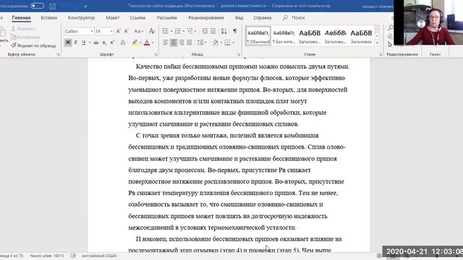This screenshot has height=260, width=463.
Task: Apply Без интервала style
Action: [x=284, y=36]
